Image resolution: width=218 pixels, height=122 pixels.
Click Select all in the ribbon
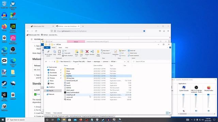click(x=131, y=50)
